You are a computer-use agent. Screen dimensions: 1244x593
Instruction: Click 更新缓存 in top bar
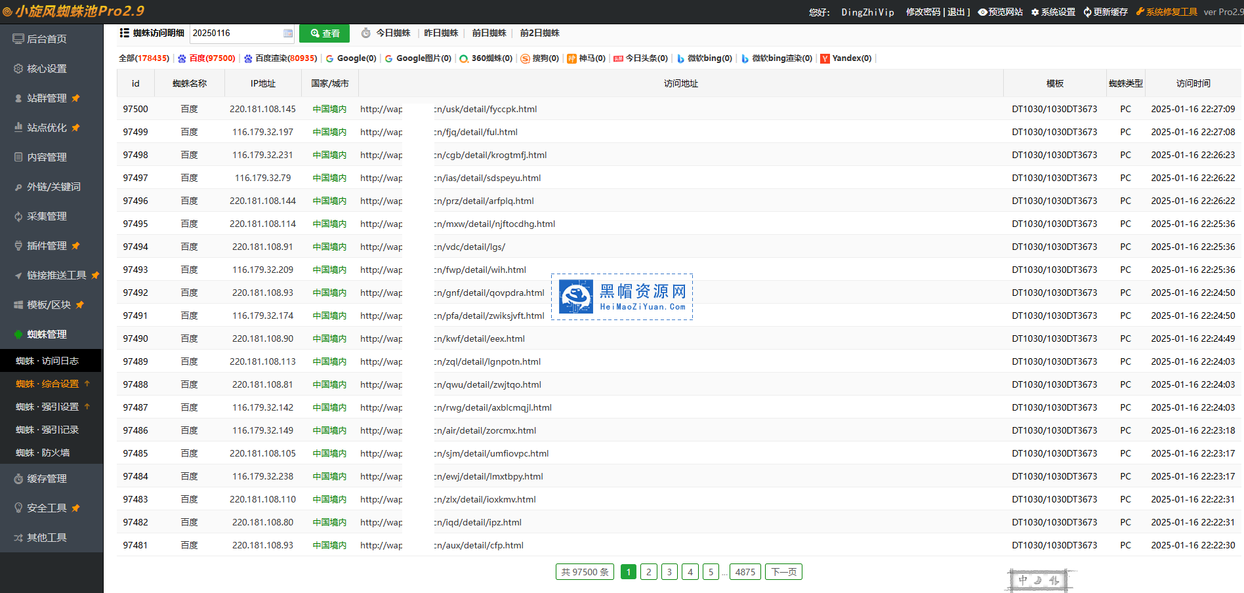(1106, 12)
